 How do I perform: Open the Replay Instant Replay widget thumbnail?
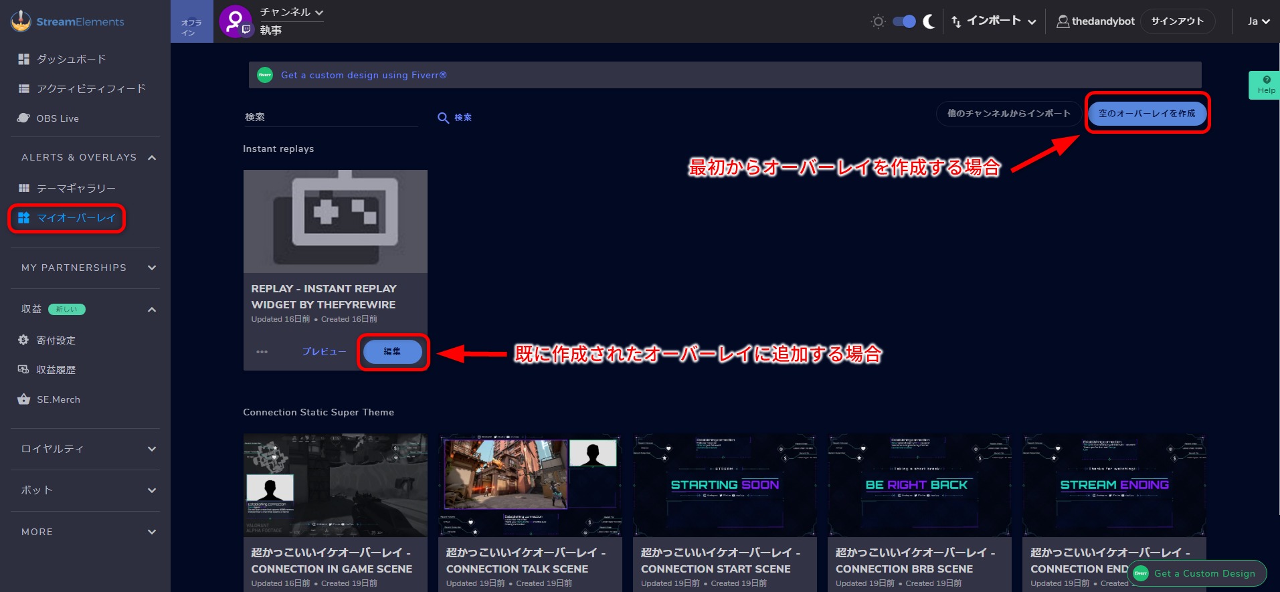click(x=335, y=221)
